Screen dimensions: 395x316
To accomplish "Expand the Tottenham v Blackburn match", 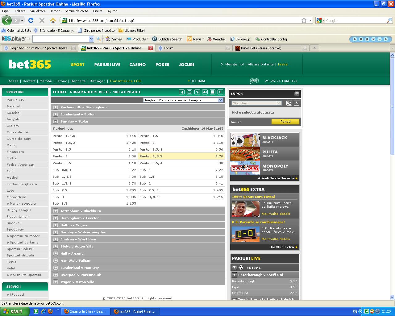I will click(x=56, y=211).
